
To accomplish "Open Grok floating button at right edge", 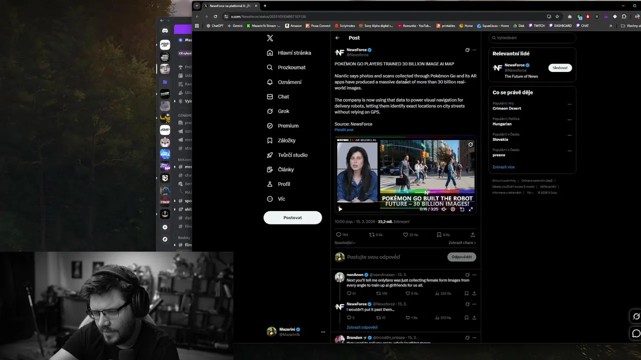I will point(636,316).
